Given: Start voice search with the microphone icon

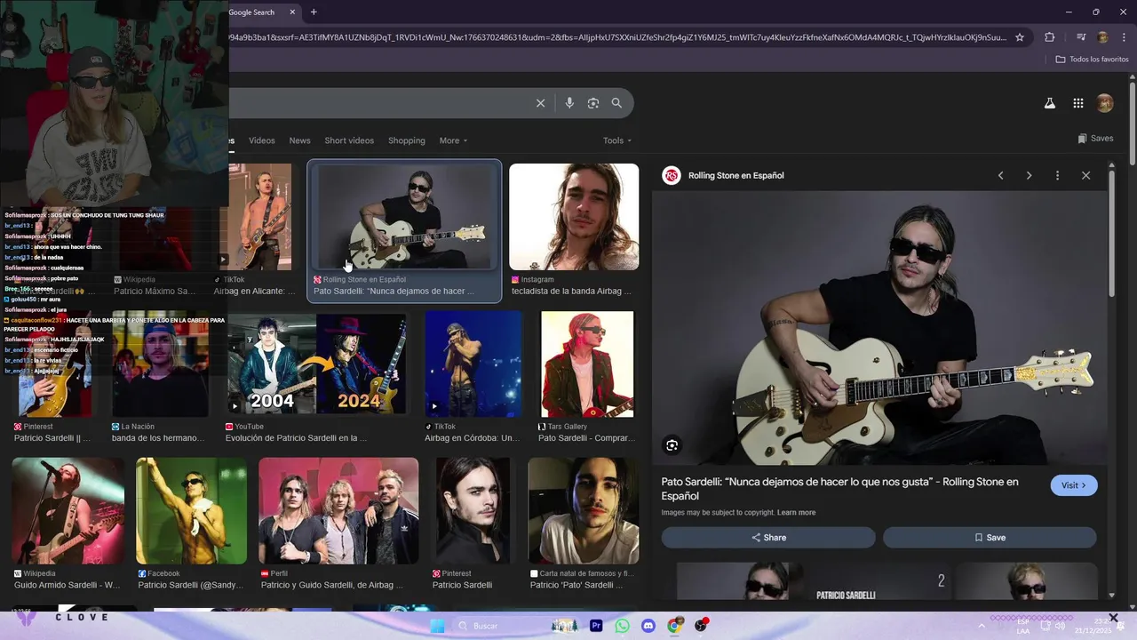Looking at the screenshot, I should click(x=569, y=103).
